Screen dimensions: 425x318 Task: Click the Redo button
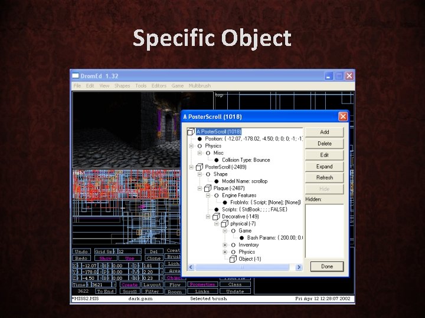[81, 259]
